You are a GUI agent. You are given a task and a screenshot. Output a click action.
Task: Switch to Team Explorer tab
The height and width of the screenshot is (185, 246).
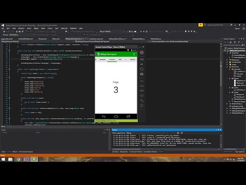click(240, 152)
